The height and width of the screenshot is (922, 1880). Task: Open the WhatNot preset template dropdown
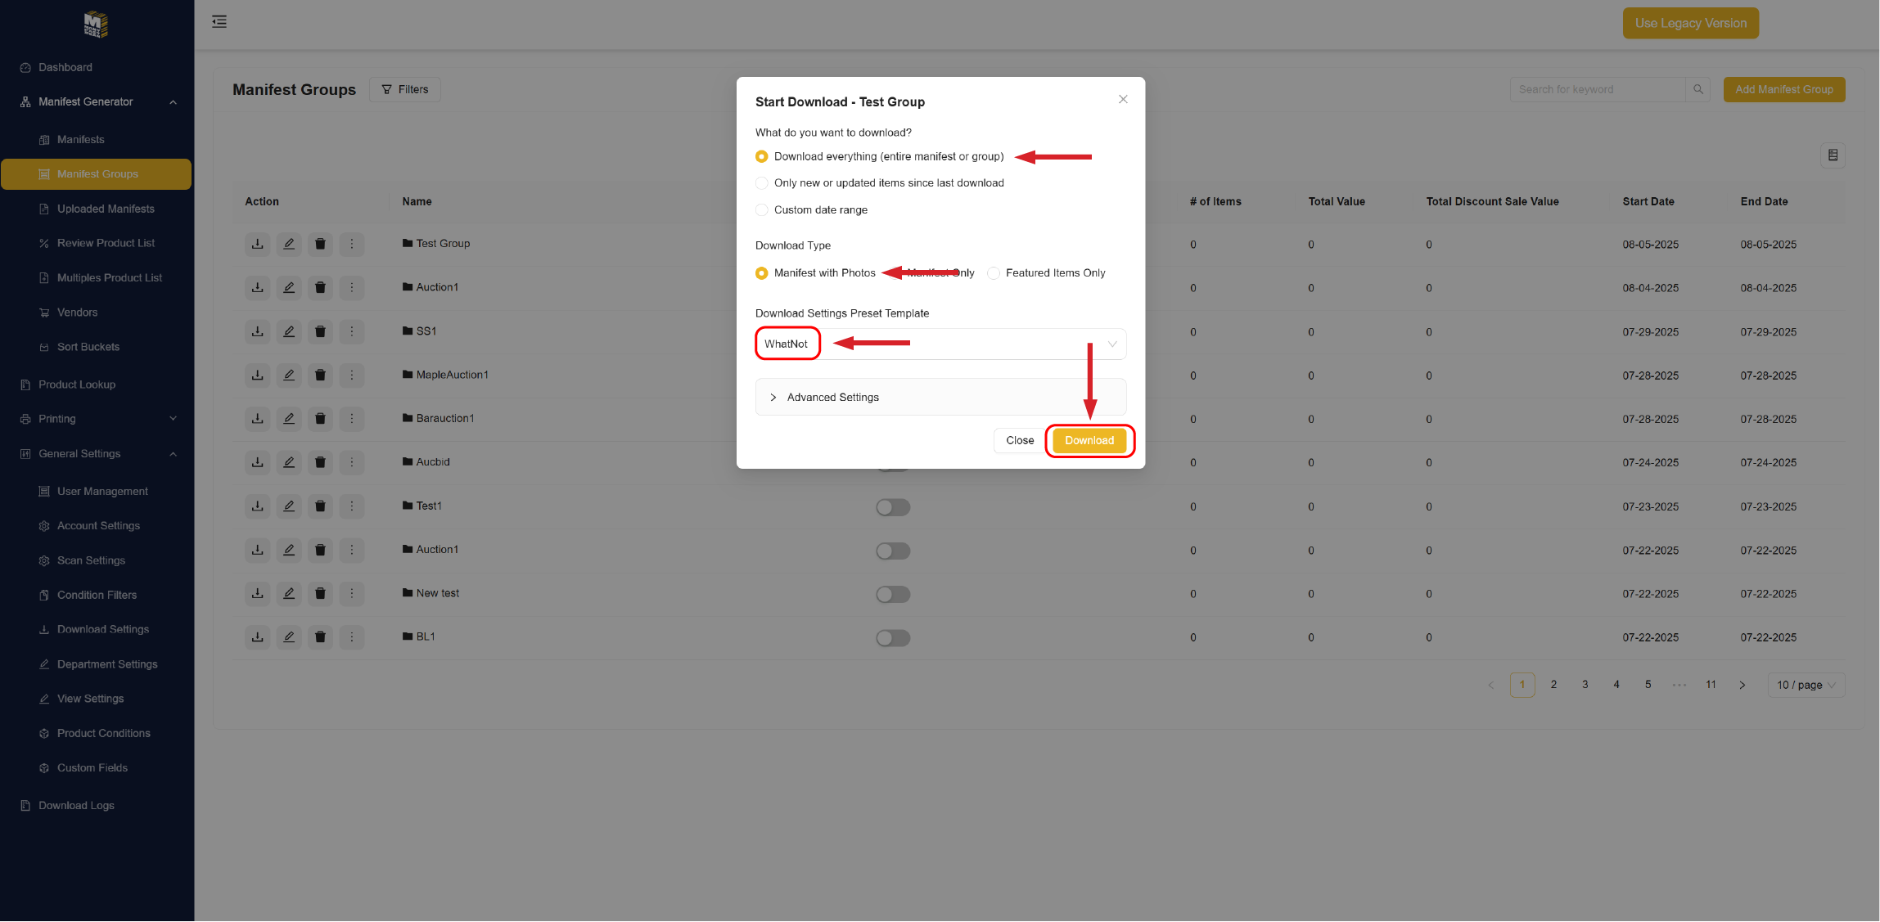(940, 344)
